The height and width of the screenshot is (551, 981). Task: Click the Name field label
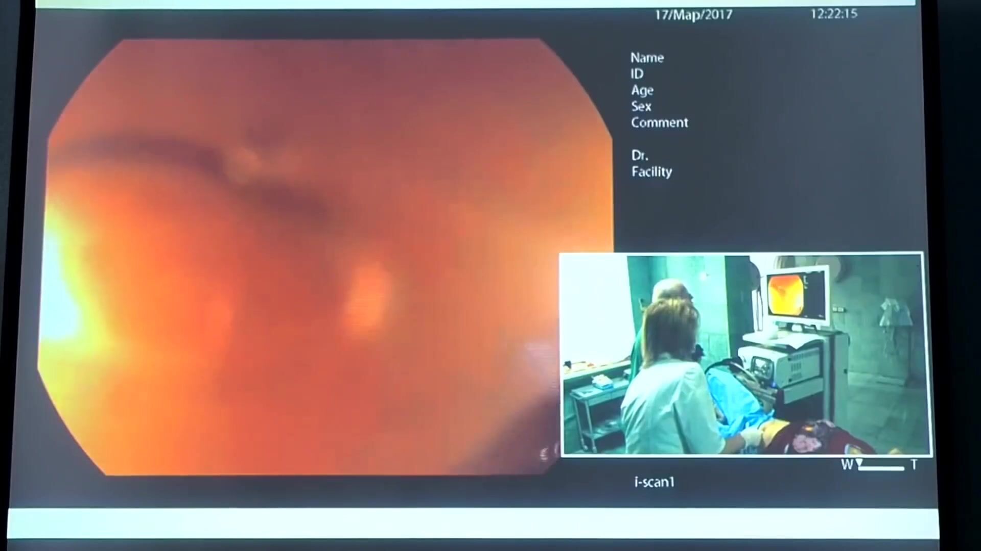(x=647, y=58)
